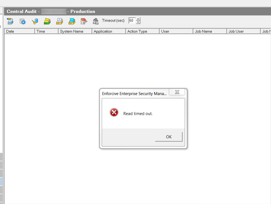Click the System Name column header
Screen dimensions: 271x204
click(75, 31)
